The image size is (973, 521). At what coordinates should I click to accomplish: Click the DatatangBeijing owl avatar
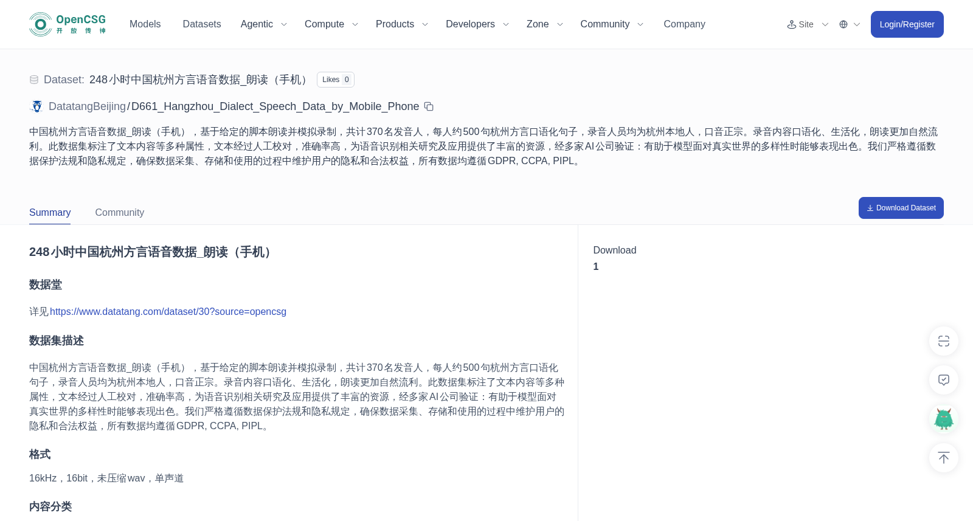click(36, 106)
